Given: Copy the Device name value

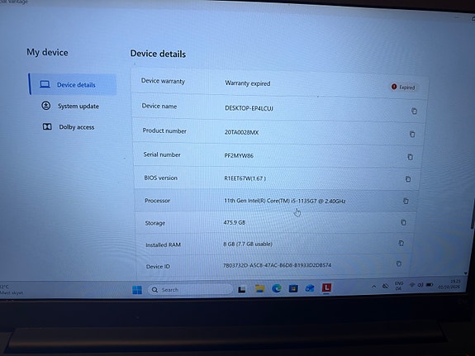Looking at the screenshot, I should point(414,111).
